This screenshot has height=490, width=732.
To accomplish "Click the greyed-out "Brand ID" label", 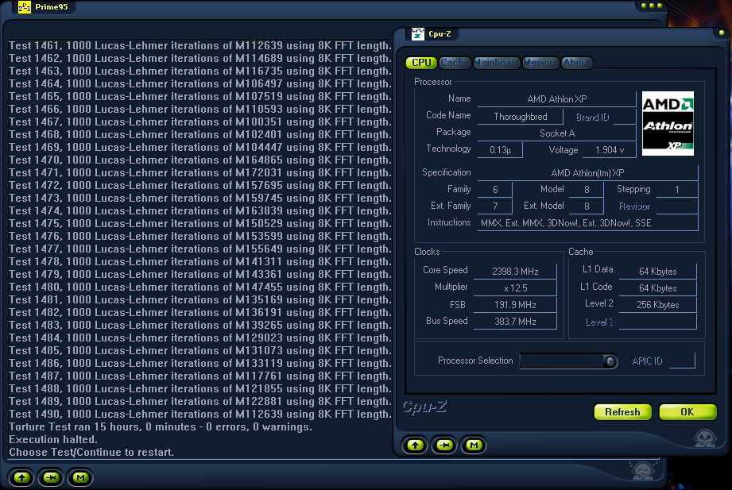I will tap(592, 117).
